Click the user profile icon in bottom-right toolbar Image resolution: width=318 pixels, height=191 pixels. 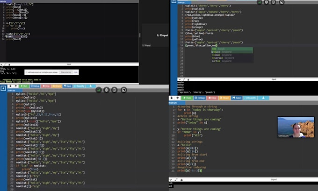[263, 98]
